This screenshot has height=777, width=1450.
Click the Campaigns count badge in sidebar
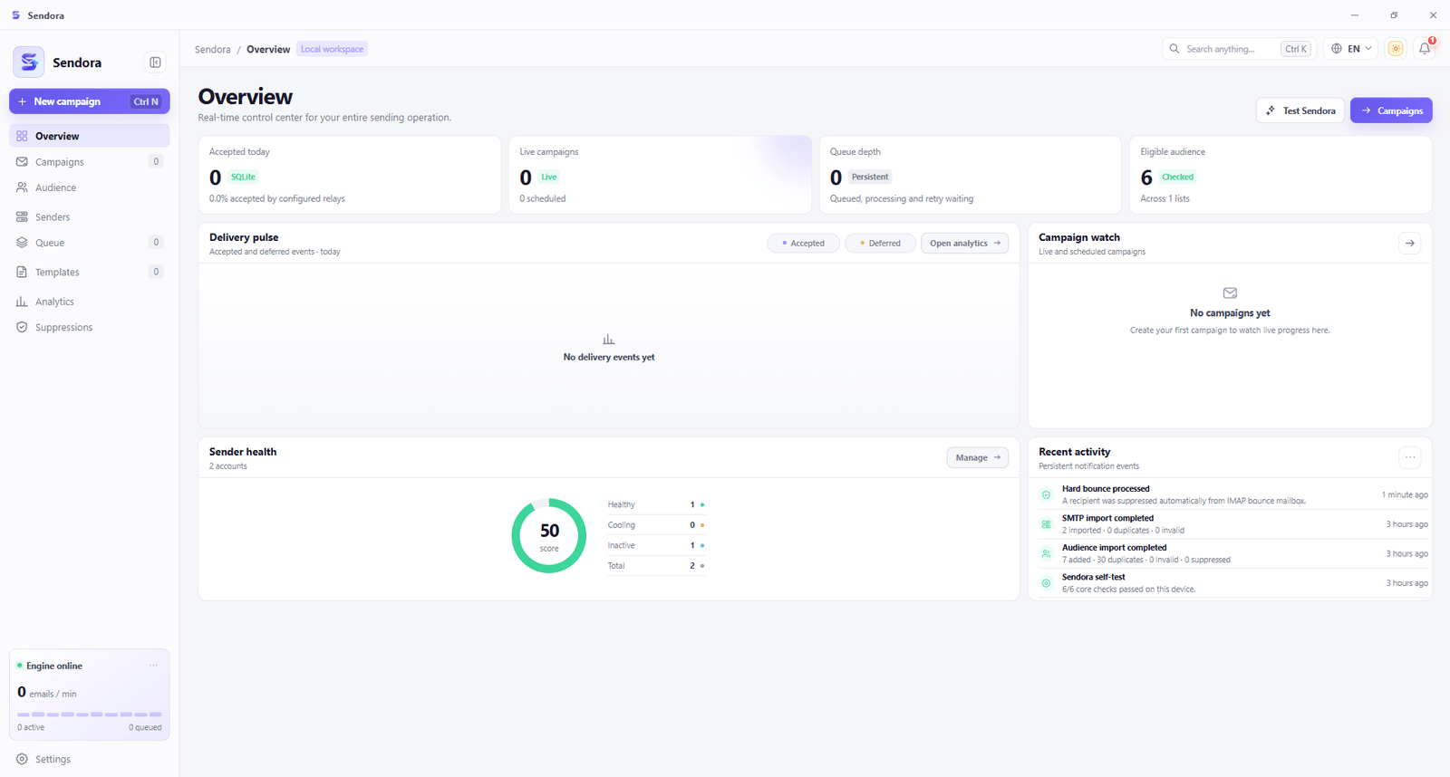(x=156, y=161)
